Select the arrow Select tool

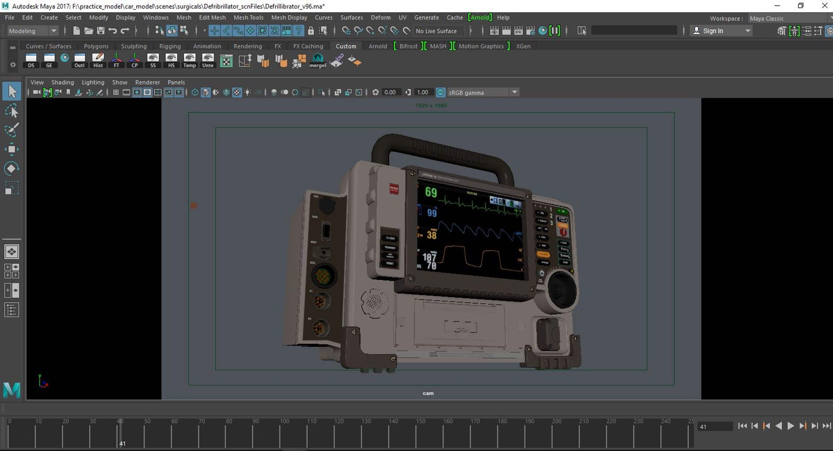tap(12, 91)
